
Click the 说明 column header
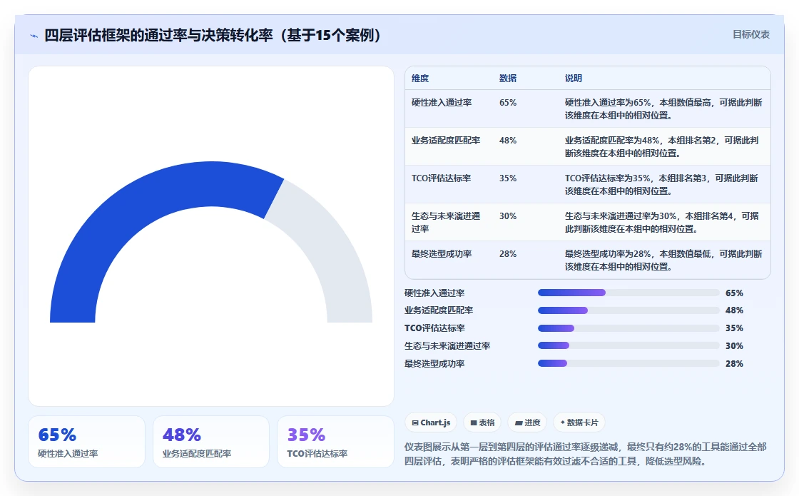click(x=574, y=78)
